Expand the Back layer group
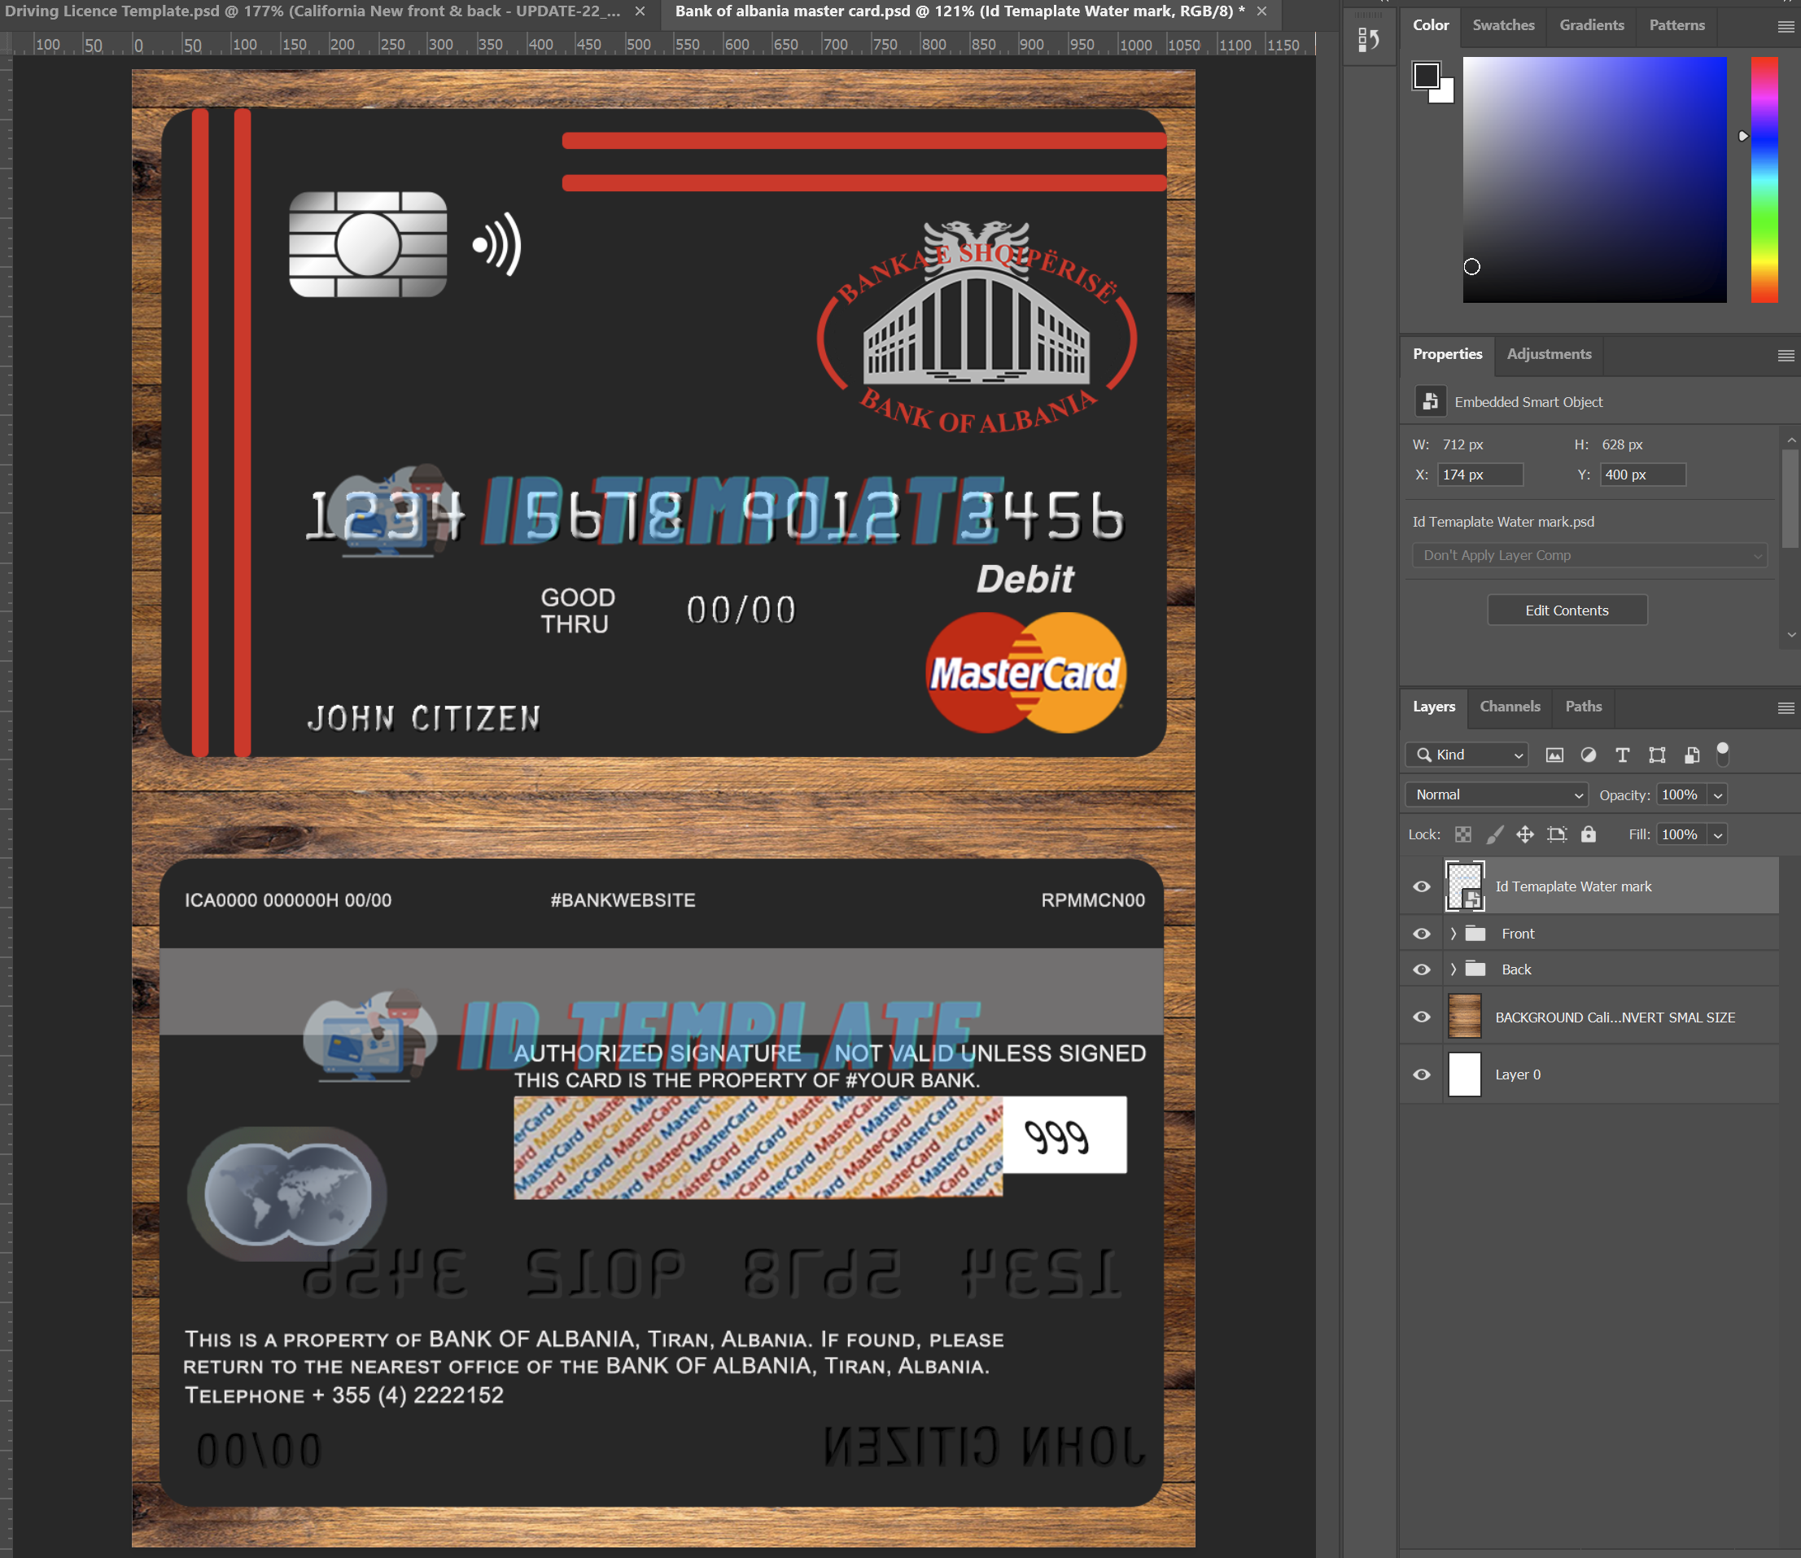The width and height of the screenshot is (1801, 1558). click(1453, 969)
